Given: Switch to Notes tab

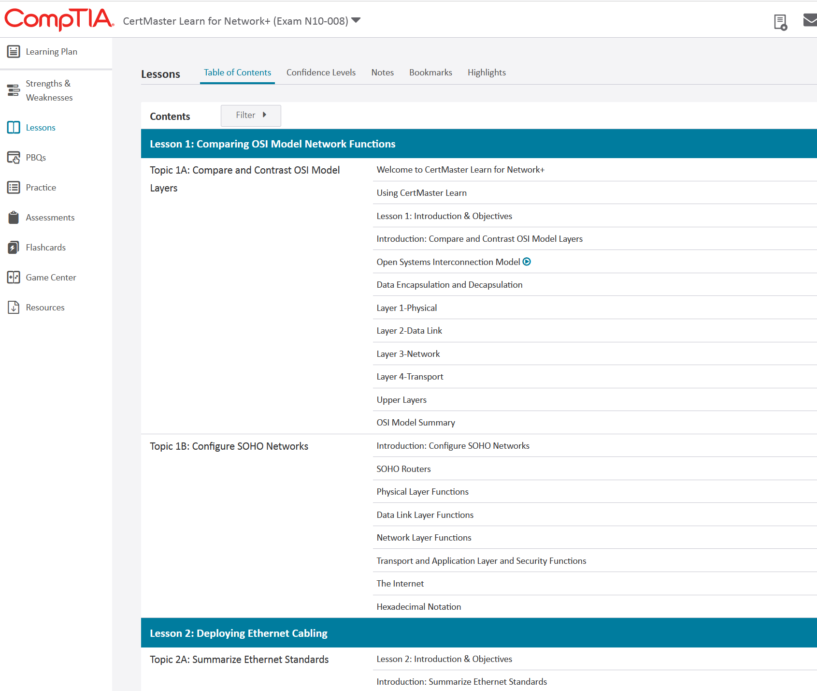Looking at the screenshot, I should (x=382, y=73).
